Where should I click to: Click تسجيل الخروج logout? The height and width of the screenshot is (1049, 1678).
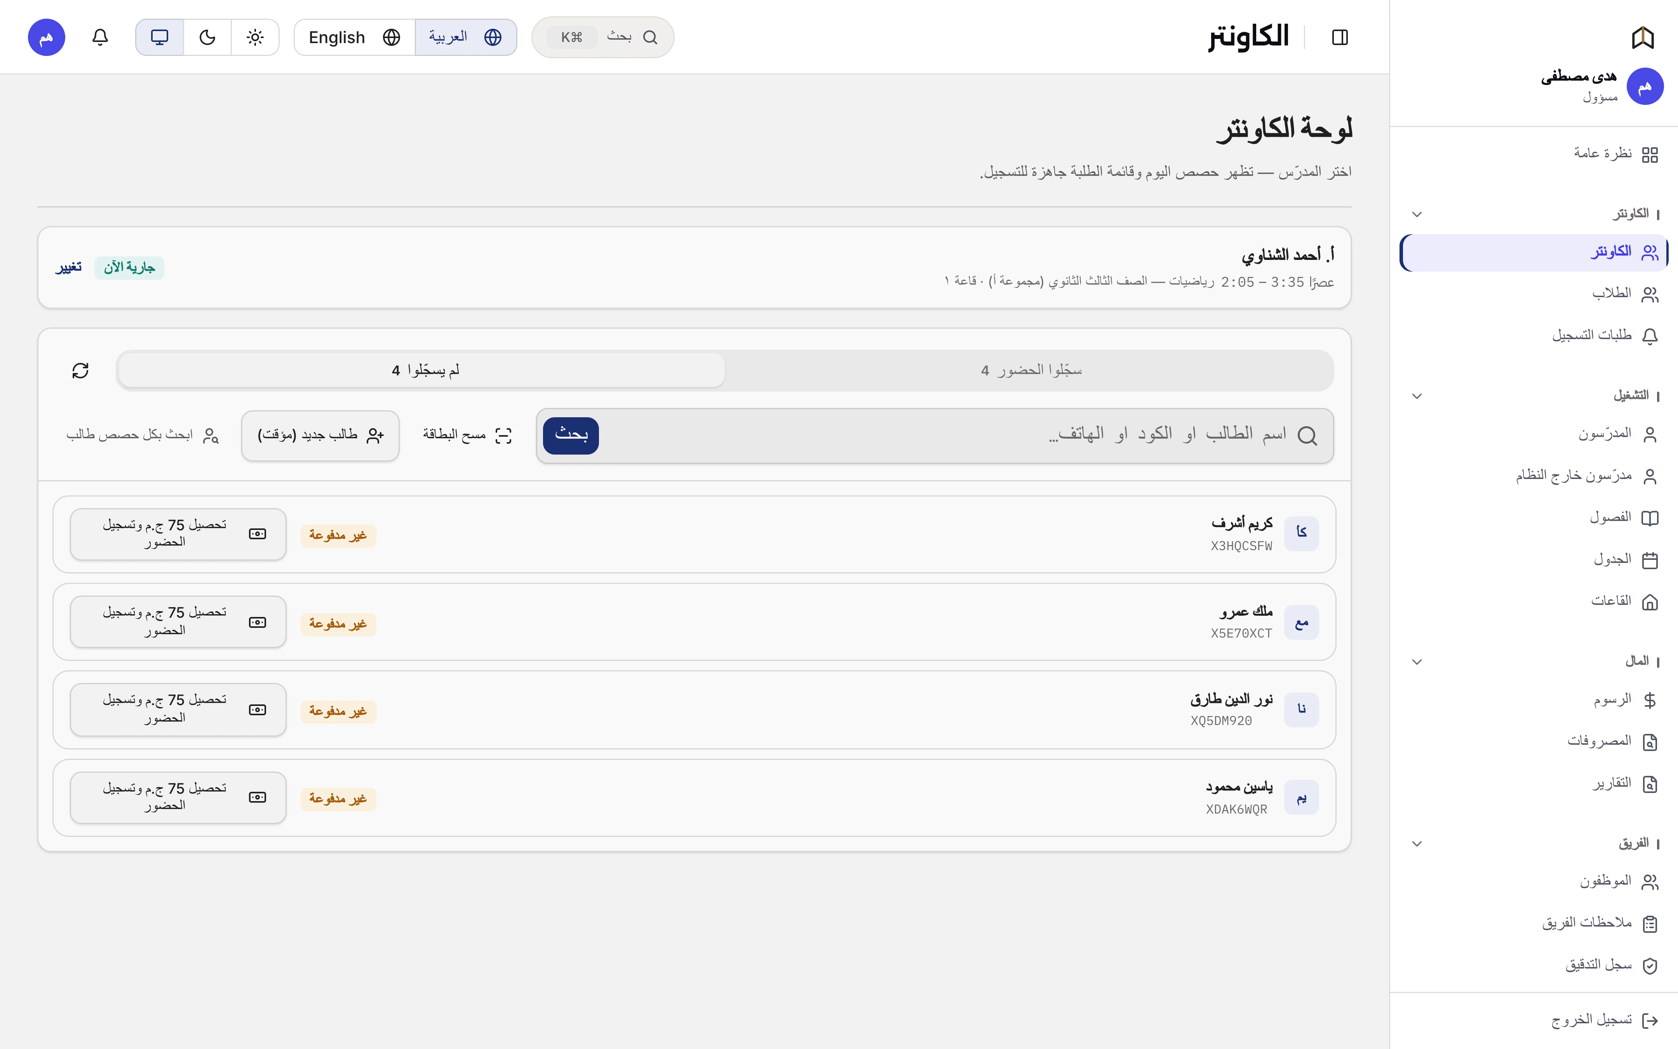point(1534,1021)
